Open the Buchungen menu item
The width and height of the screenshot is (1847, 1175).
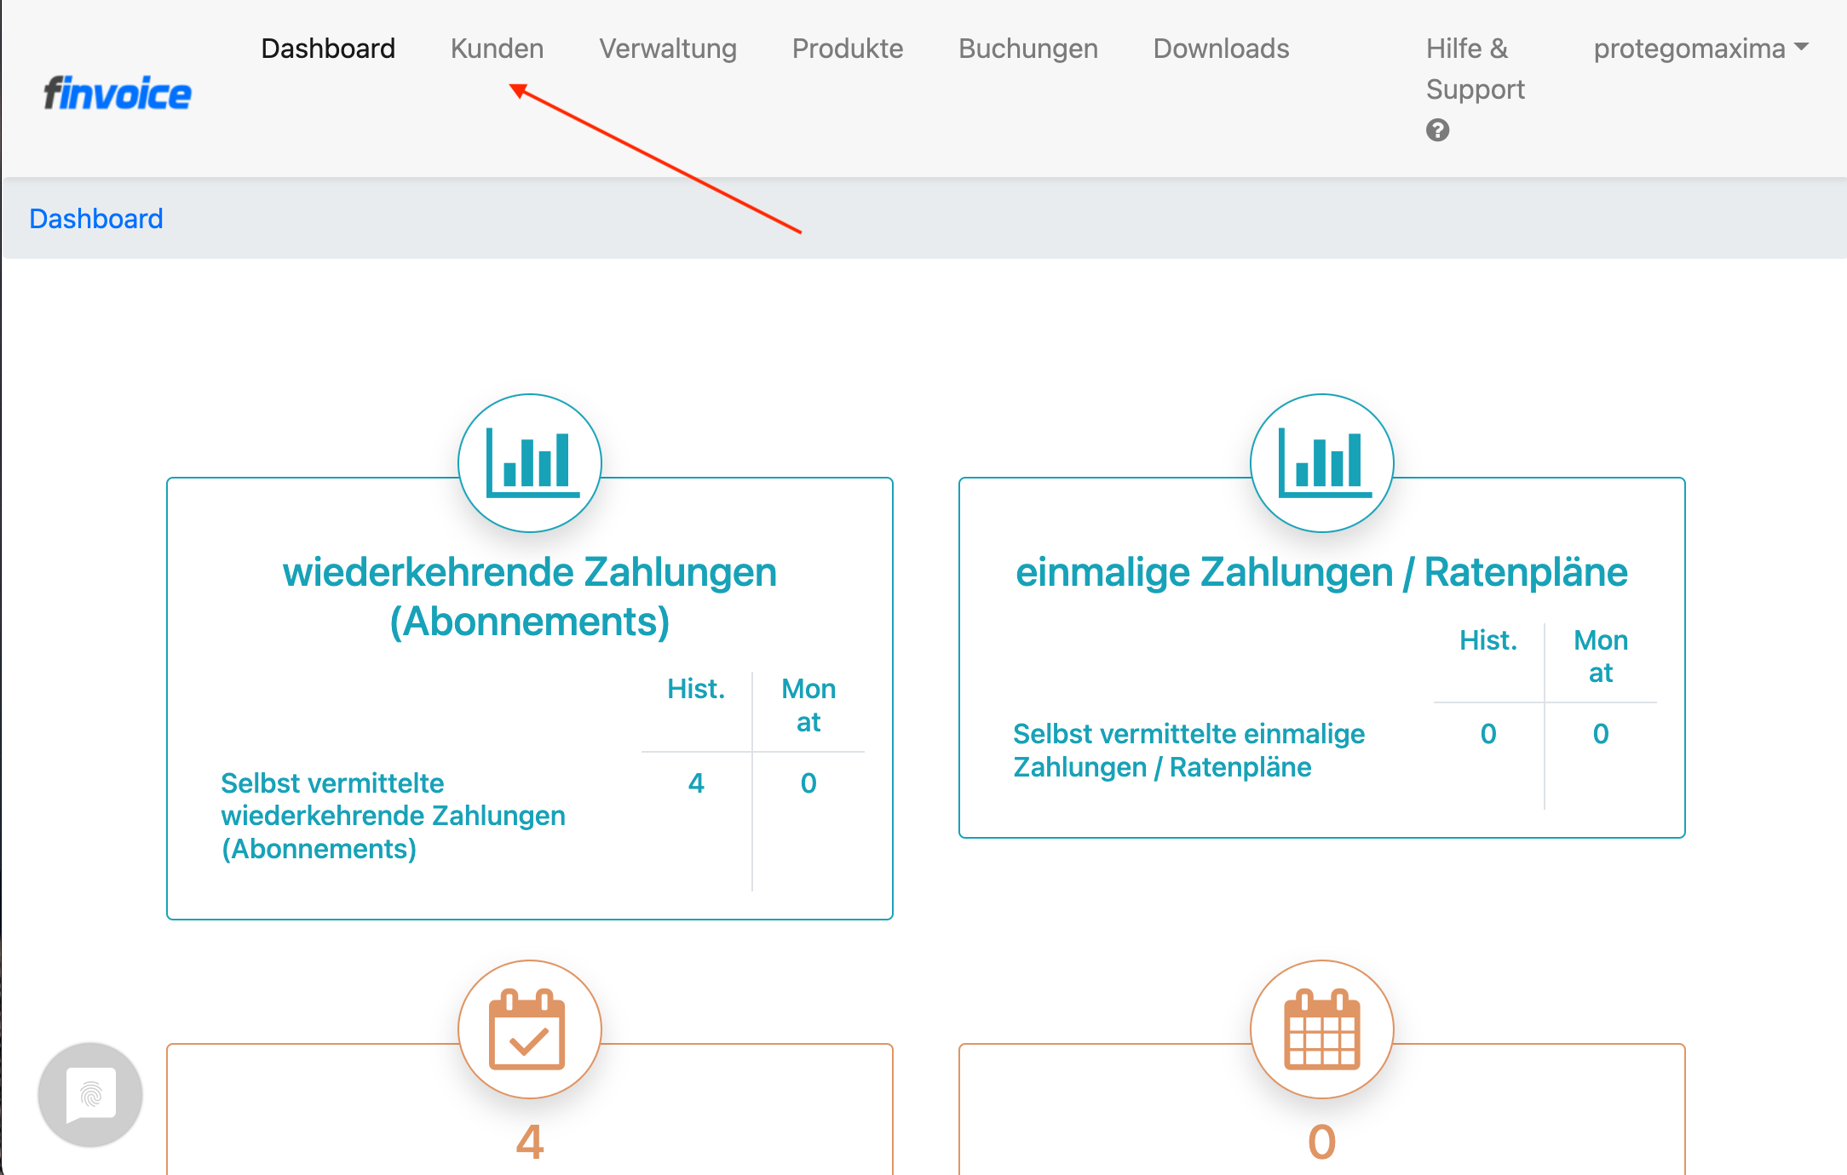tap(1027, 49)
